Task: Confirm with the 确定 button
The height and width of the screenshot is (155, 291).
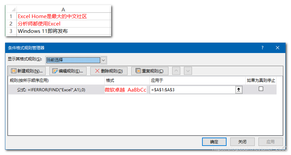Action: click(x=214, y=142)
